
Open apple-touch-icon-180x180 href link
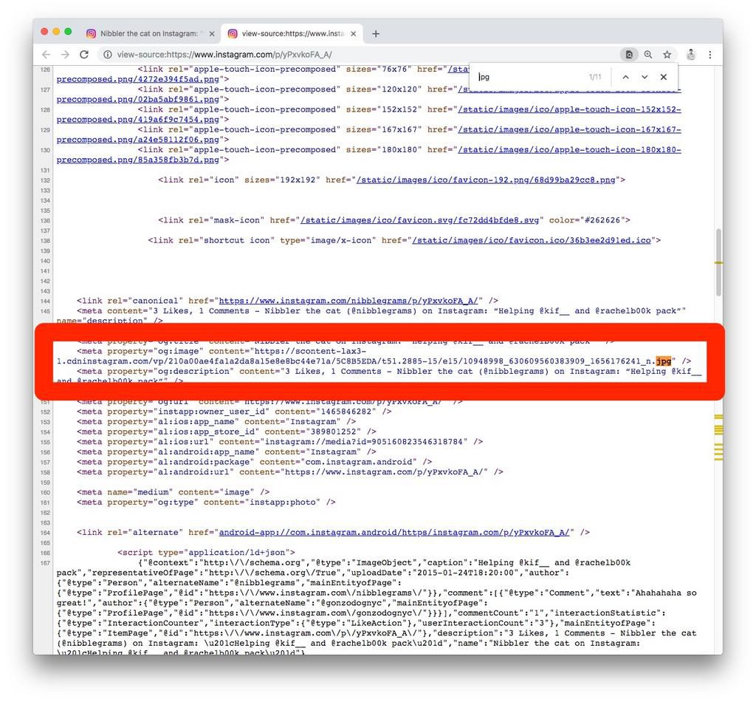click(569, 150)
